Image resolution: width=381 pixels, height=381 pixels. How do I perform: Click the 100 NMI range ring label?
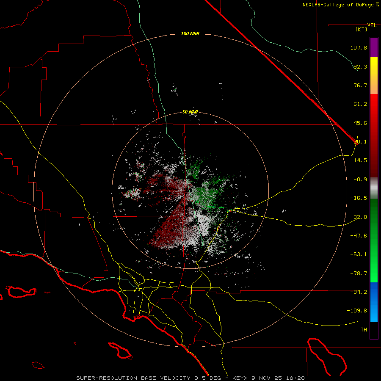190,33
